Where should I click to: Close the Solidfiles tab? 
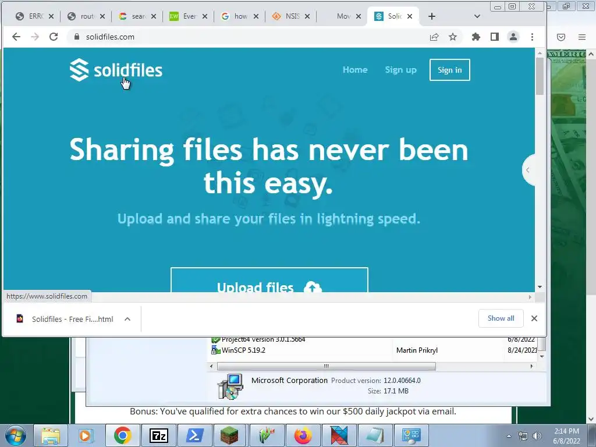tap(410, 16)
